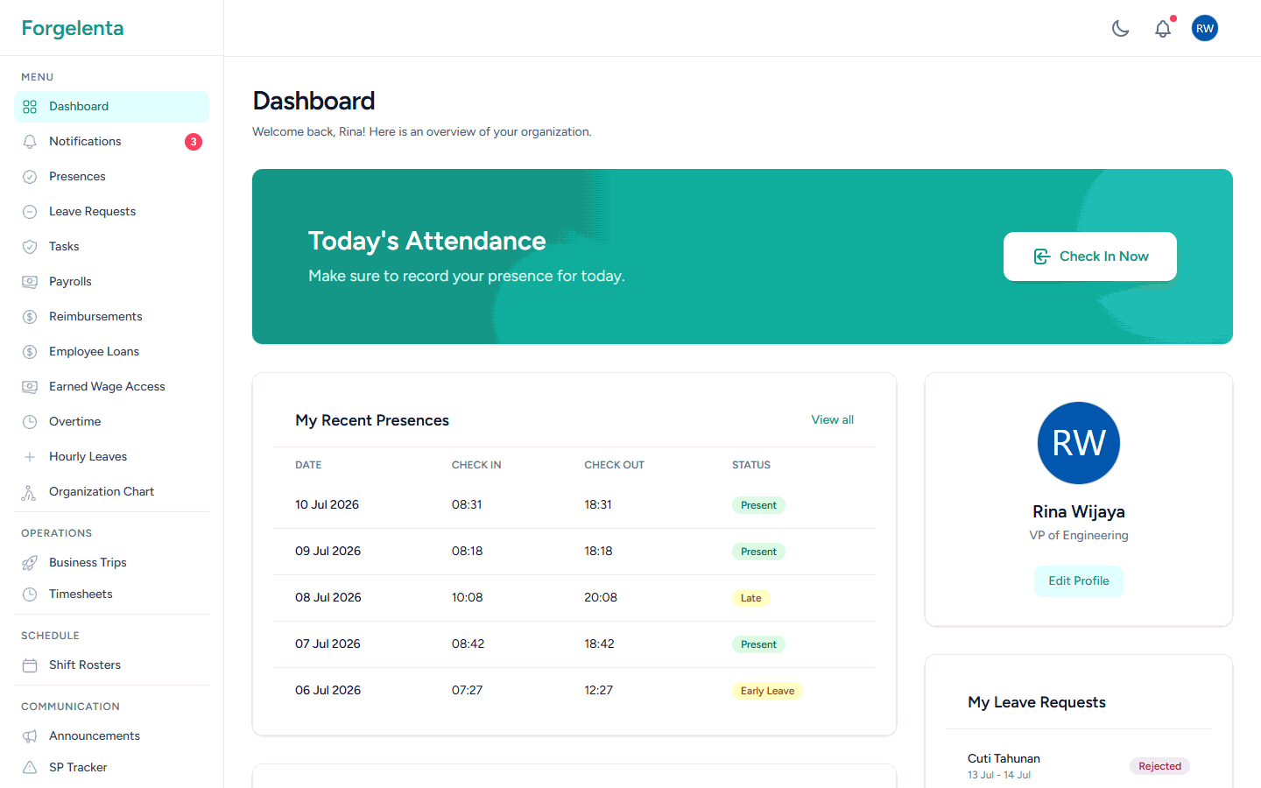Go to Earned Wage Access
Screen dimensions: 1261x788
coord(111,387)
